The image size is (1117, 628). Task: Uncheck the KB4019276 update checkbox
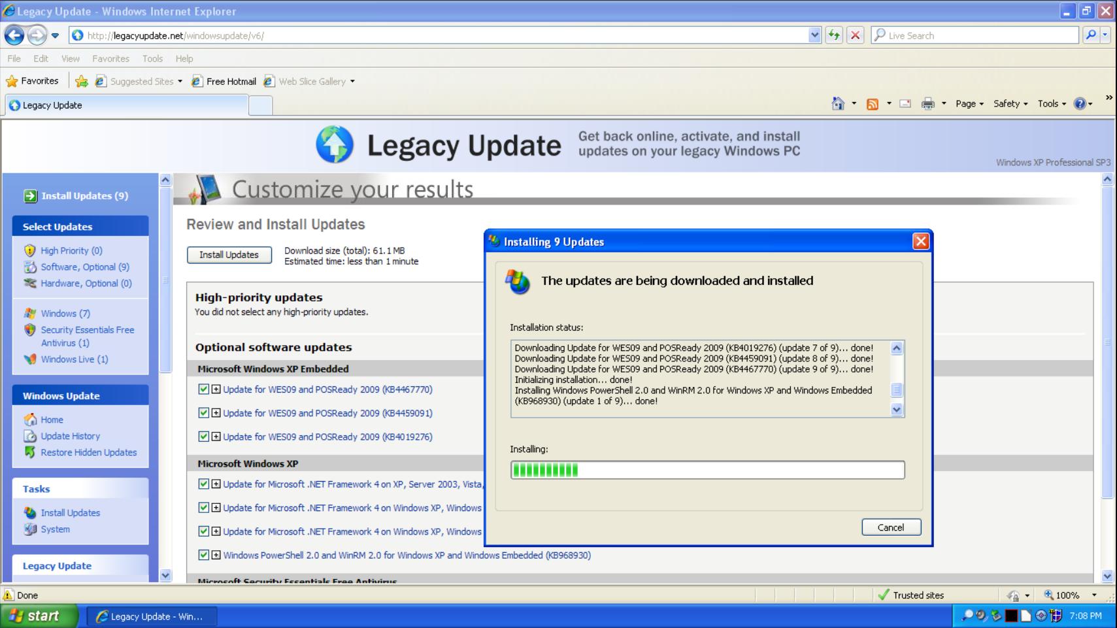point(204,436)
